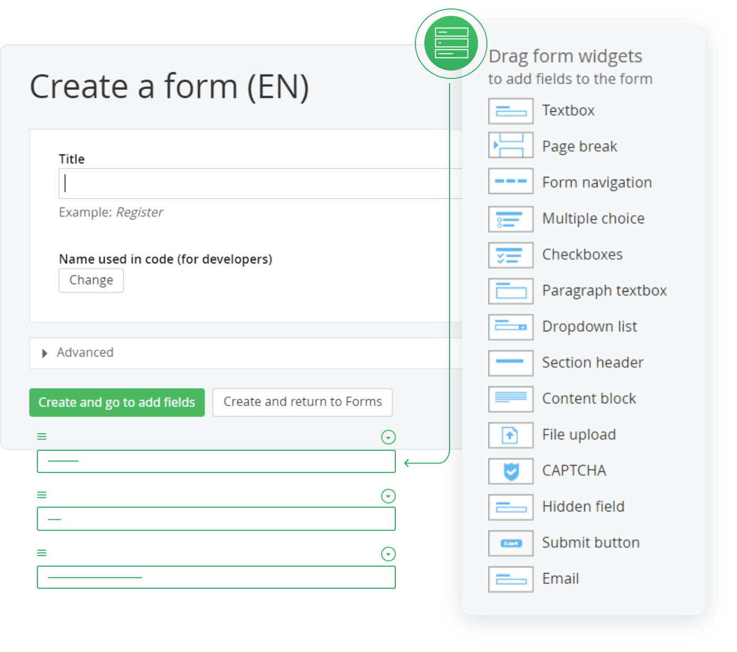Open the second field's circular dropdown arrow
Screen dimensions: 737x652
(388, 496)
